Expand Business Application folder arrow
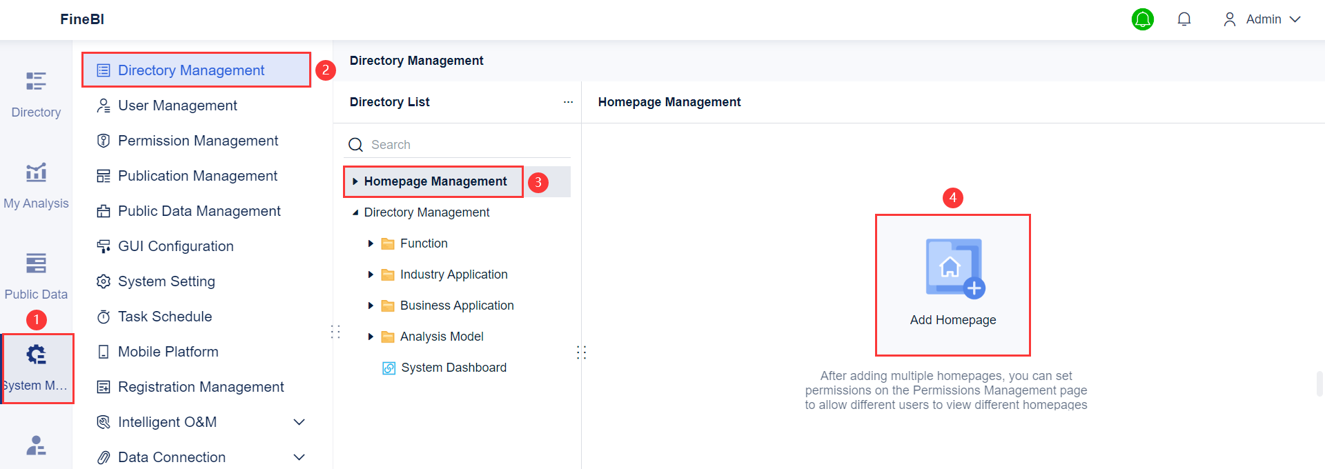 371,306
